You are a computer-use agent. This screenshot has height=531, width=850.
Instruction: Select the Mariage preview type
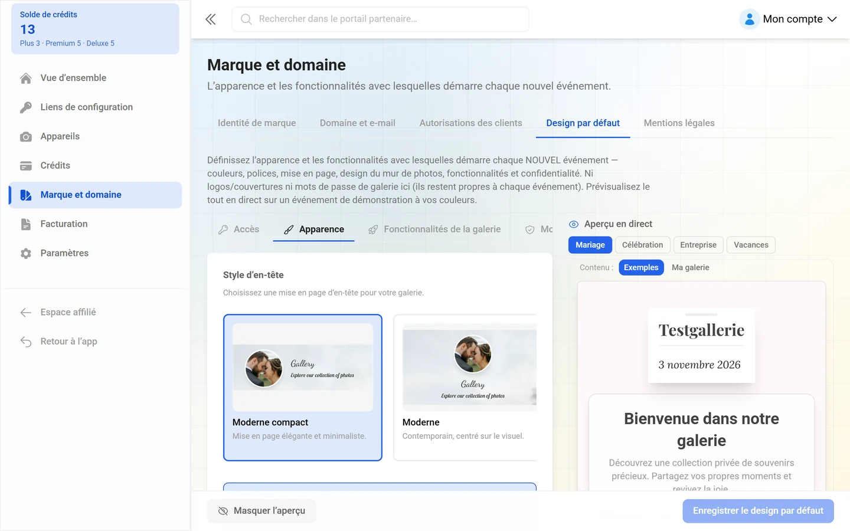[x=590, y=245]
